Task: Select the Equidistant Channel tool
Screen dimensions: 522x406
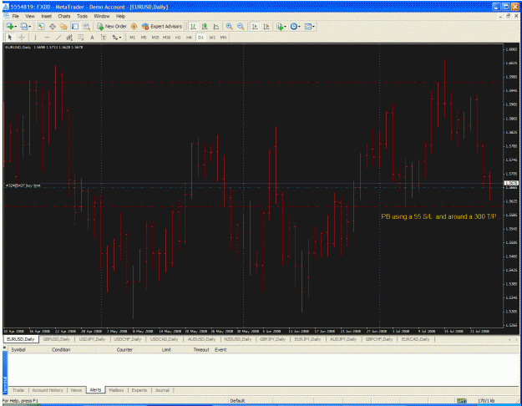Action: pos(69,38)
